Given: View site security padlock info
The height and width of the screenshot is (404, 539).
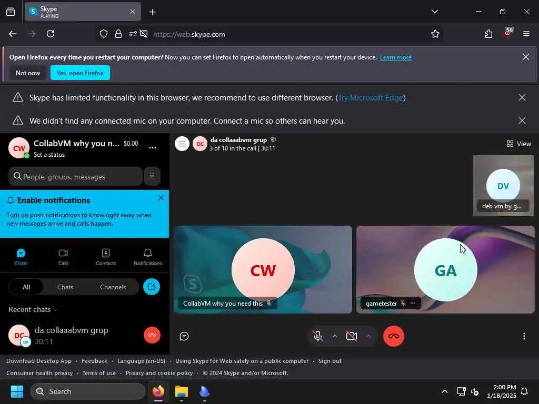Looking at the screenshot, I should point(118,34).
